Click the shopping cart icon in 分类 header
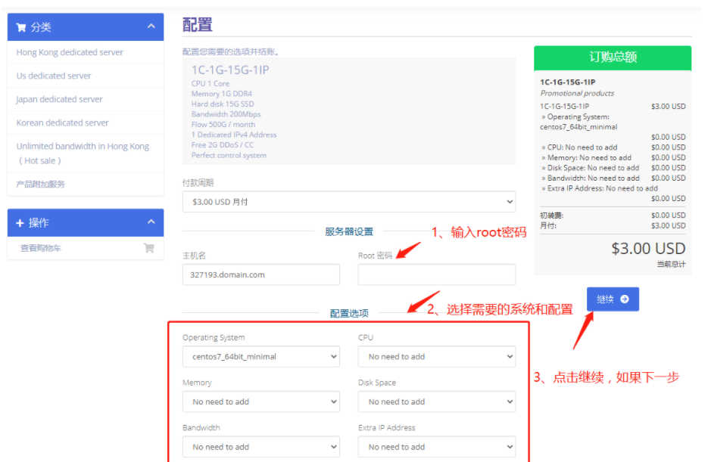Image resolution: width=711 pixels, height=462 pixels. 21,28
